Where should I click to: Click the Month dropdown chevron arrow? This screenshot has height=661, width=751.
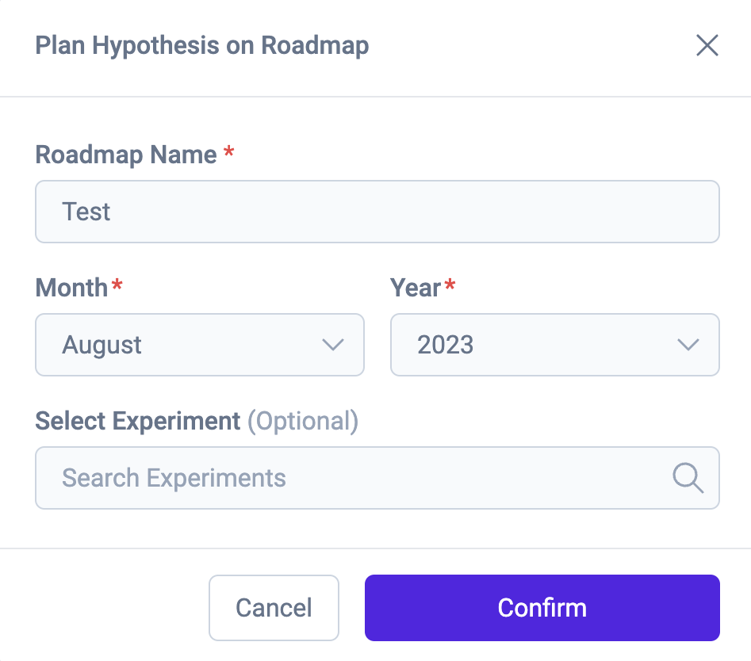(x=332, y=345)
